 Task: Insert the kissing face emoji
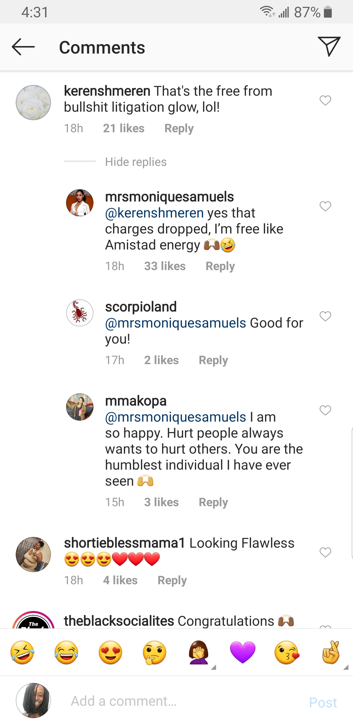[287, 652]
